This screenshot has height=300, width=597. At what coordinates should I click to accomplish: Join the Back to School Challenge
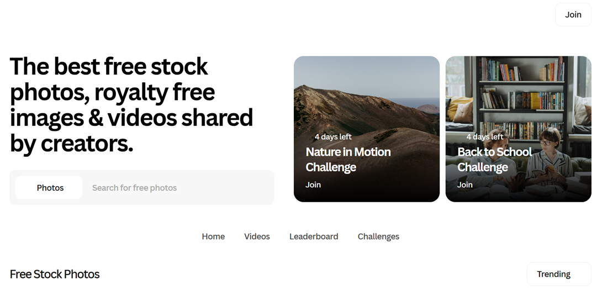[465, 185]
